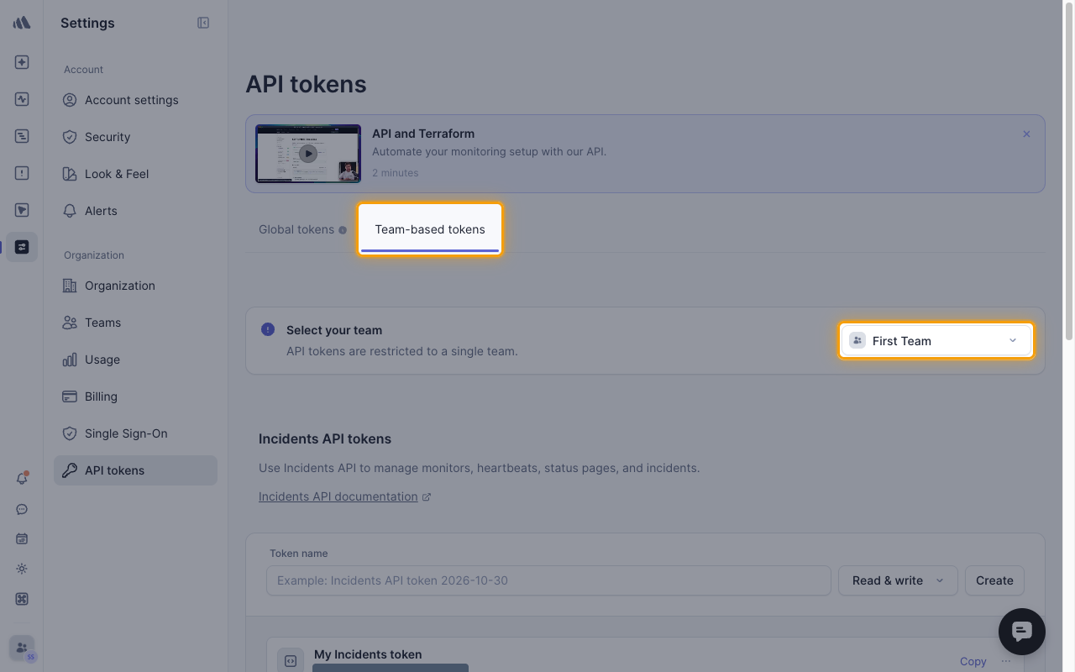The width and height of the screenshot is (1075, 672).
Task: Open the chat support widget
Action: (x=1021, y=631)
